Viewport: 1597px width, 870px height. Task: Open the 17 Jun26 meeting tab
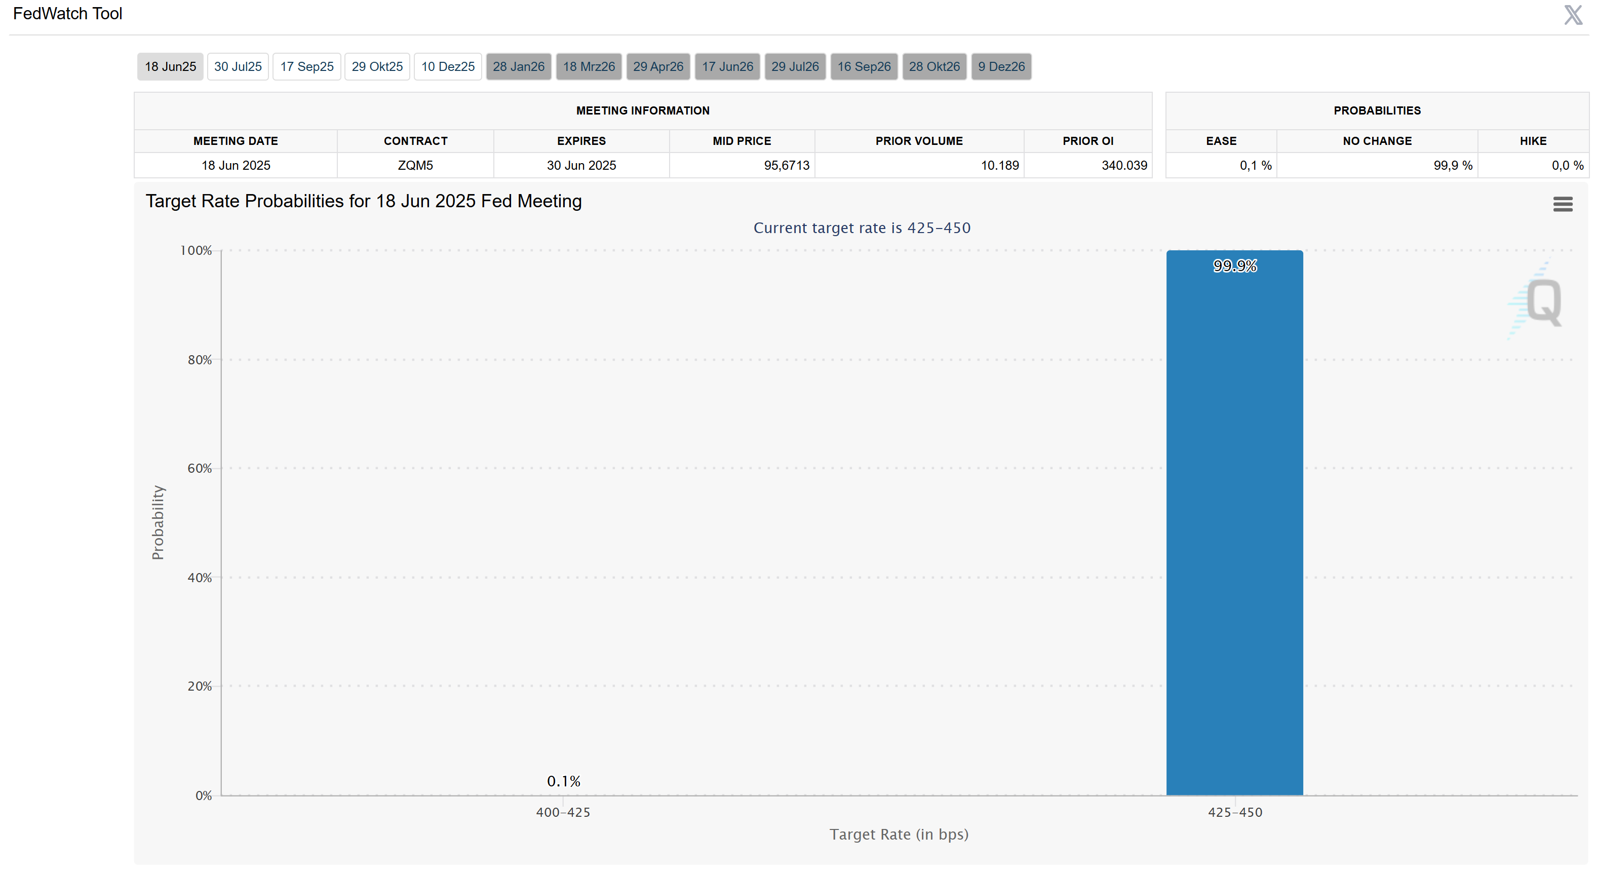727,66
